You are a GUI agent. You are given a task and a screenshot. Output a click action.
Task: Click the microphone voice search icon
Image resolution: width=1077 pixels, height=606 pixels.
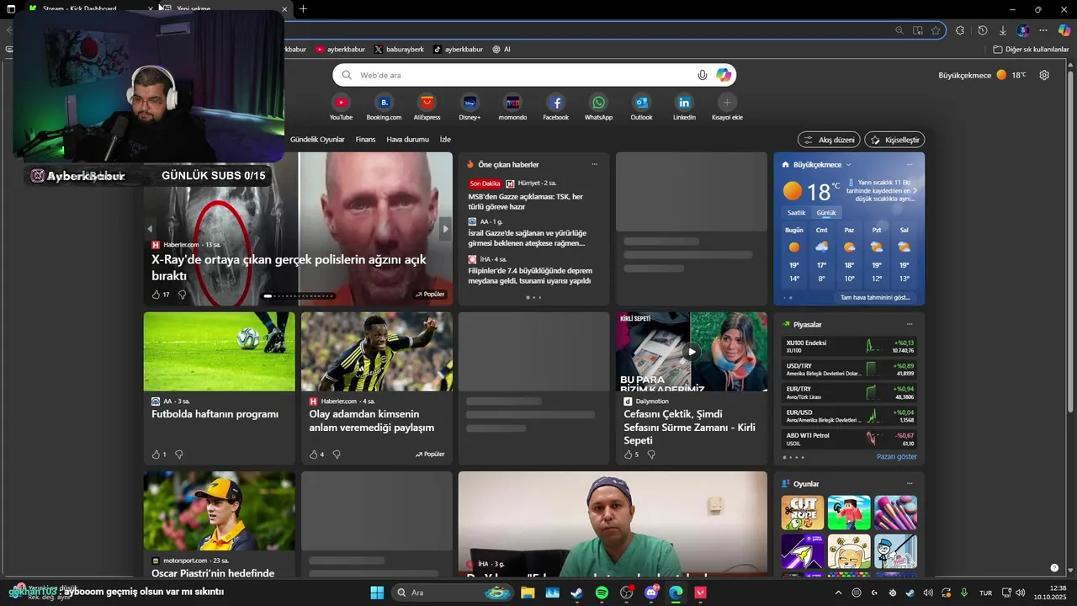pyautogui.click(x=703, y=75)
